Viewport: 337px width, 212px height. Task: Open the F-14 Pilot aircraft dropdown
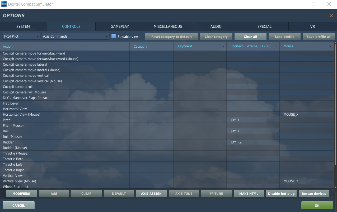(x=21, y=36)
